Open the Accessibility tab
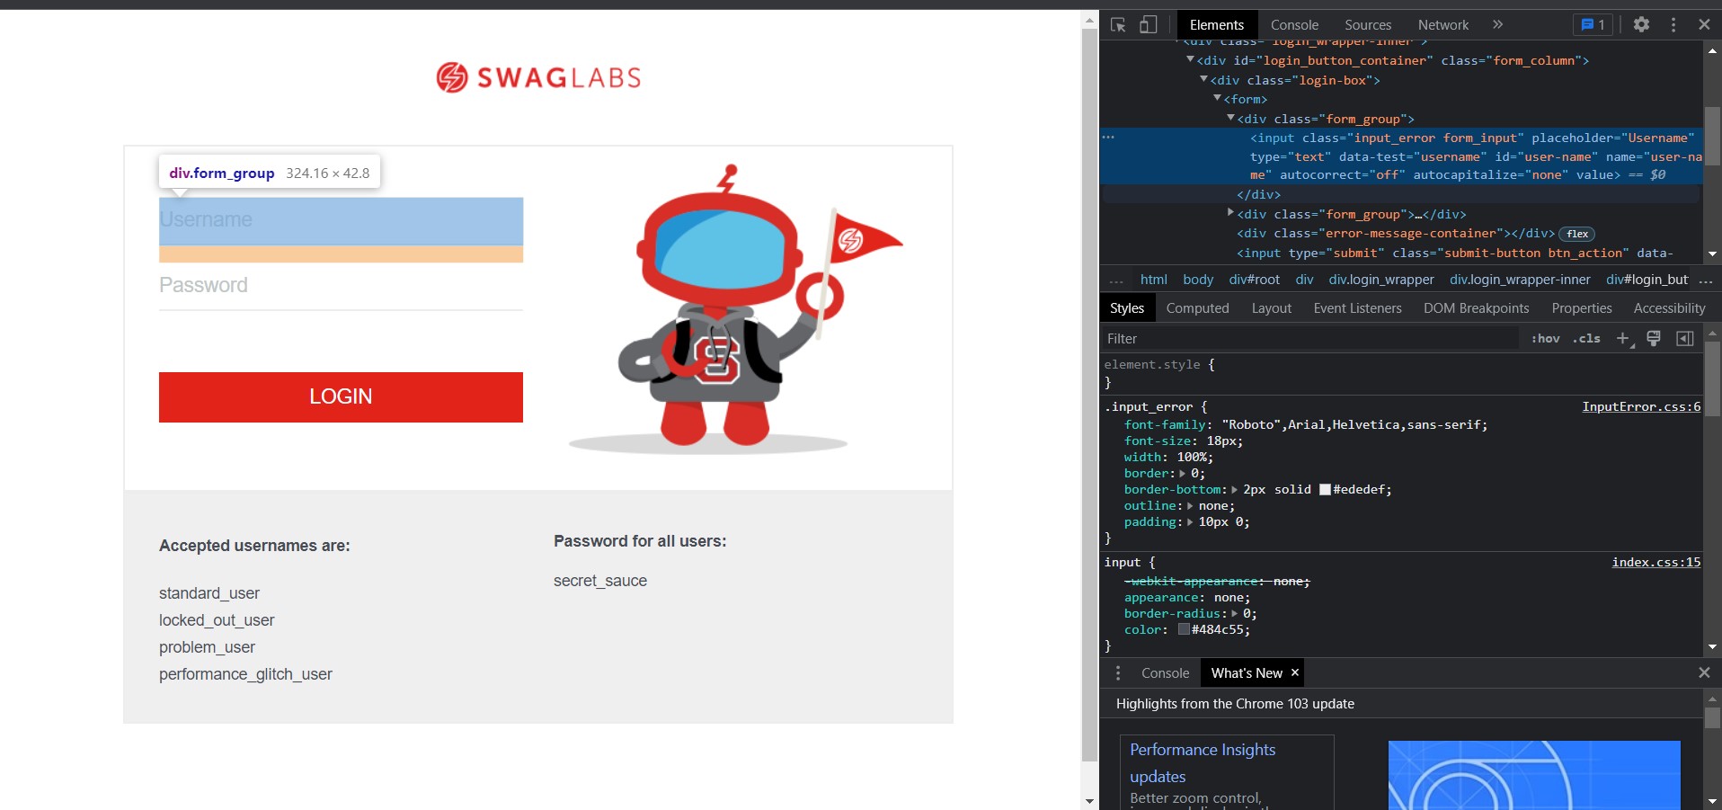Viewport: 1722px width, 810px height. point(1669,308)
